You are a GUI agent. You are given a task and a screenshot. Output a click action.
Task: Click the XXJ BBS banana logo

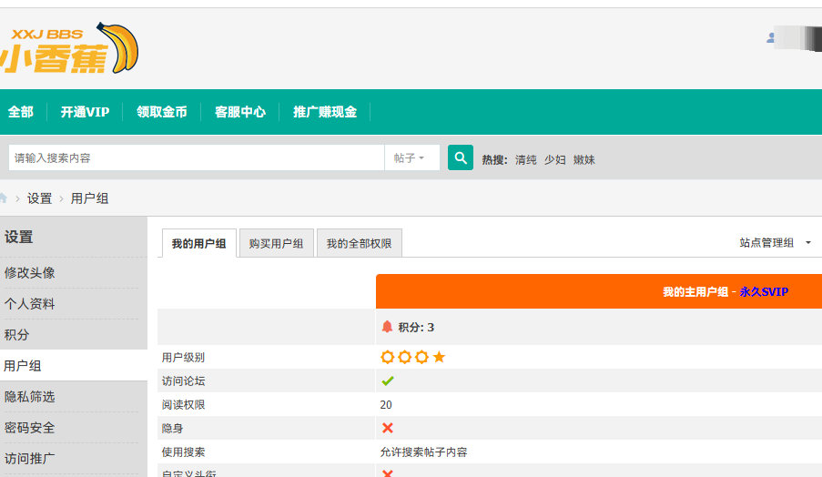click(69, 48)
